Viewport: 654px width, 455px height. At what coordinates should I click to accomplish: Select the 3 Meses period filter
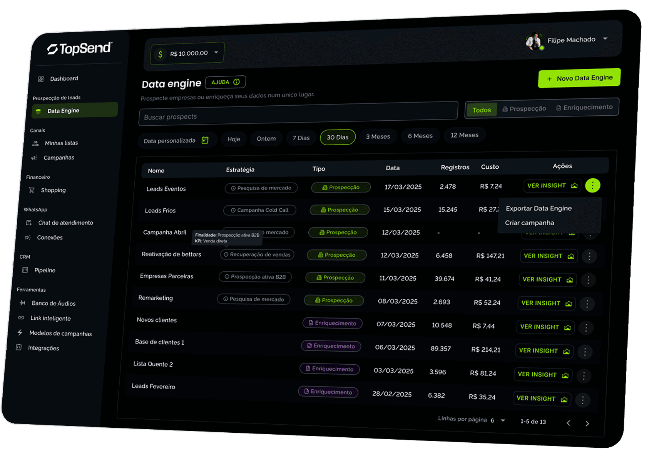point(378,136)
